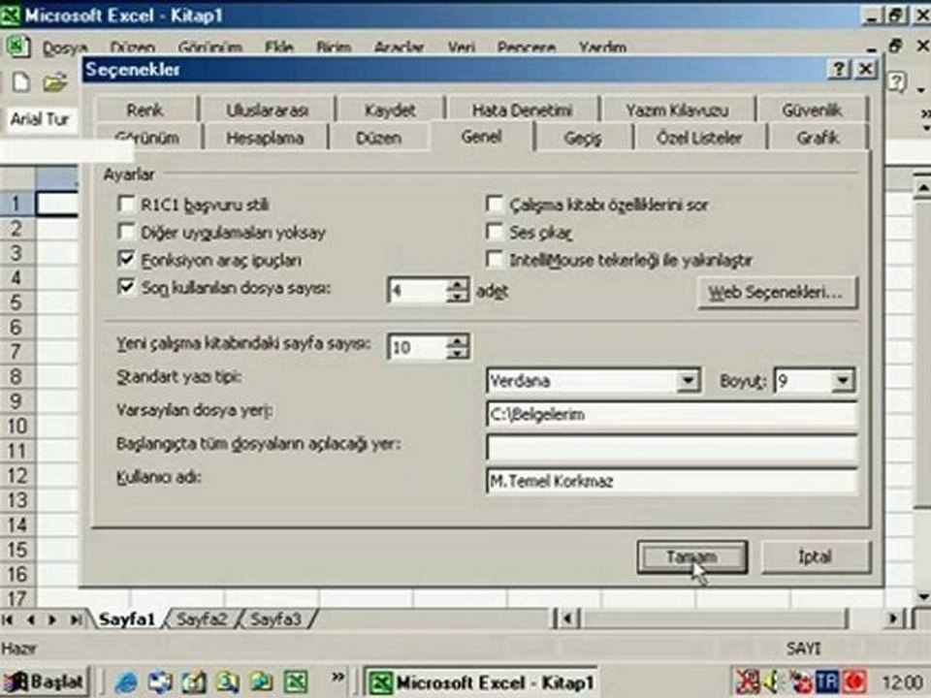
Task: Click the Open folder icon in the toolbar
Action: 54,82
